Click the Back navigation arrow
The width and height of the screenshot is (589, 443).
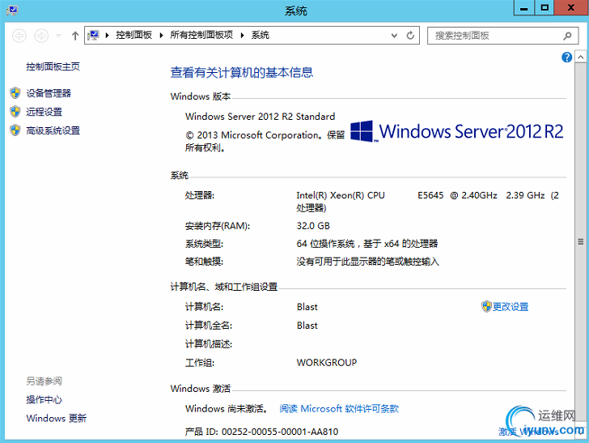coord(19,36)
